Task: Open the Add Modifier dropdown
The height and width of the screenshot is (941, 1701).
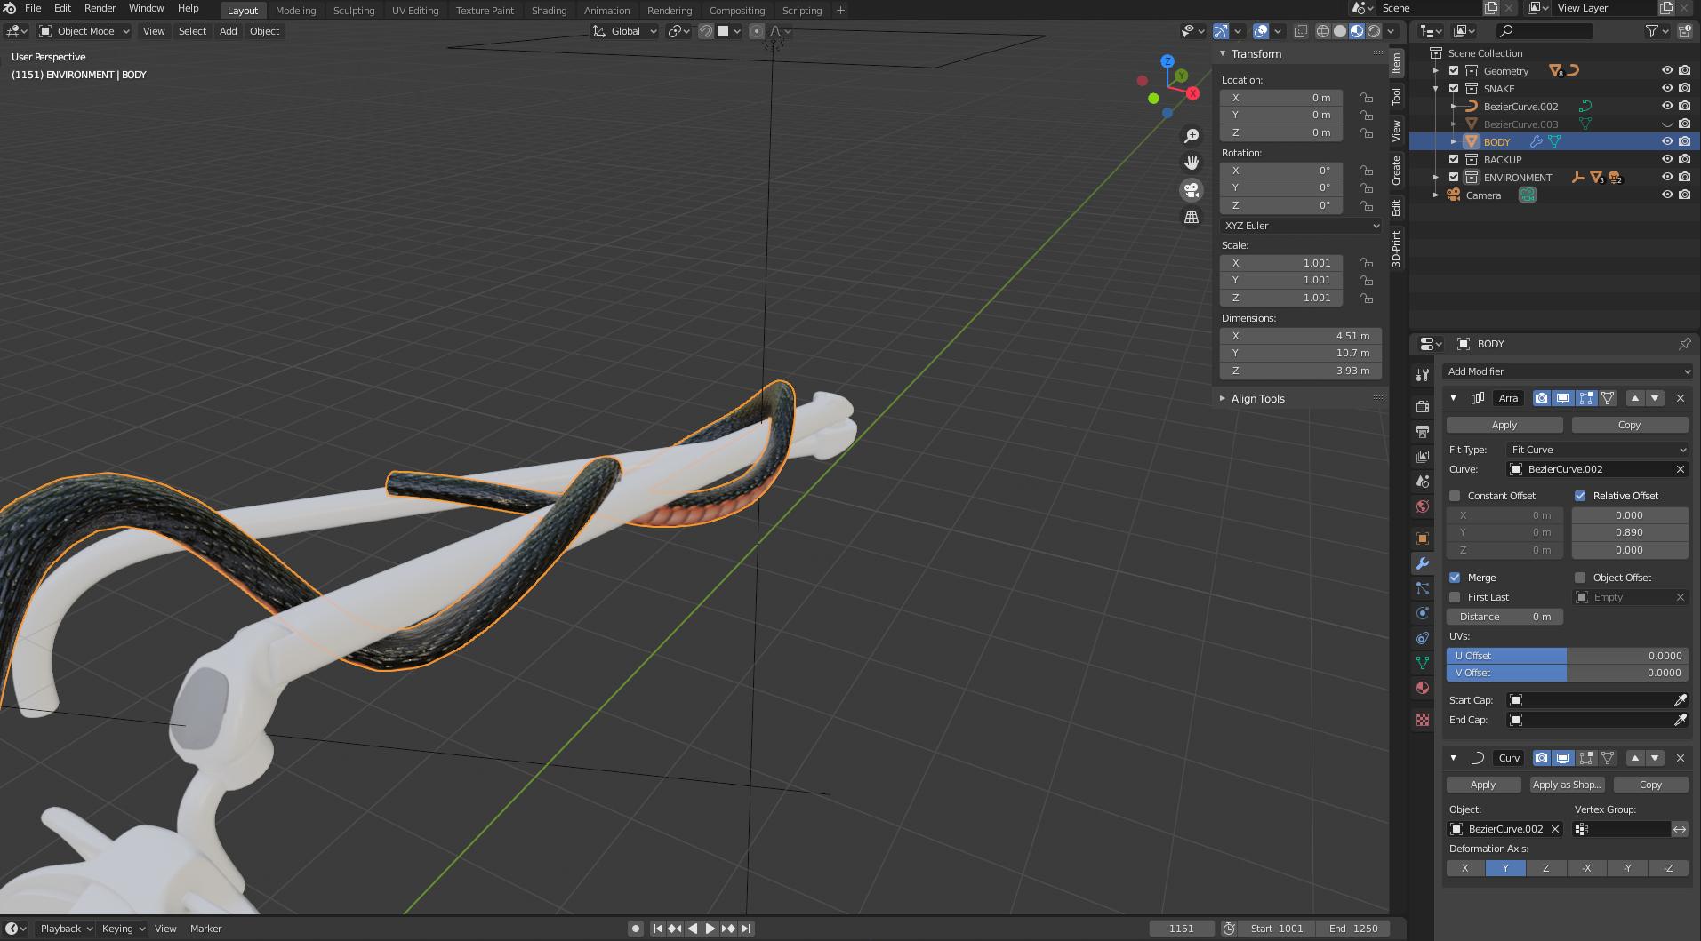Action: (1567, 371)
